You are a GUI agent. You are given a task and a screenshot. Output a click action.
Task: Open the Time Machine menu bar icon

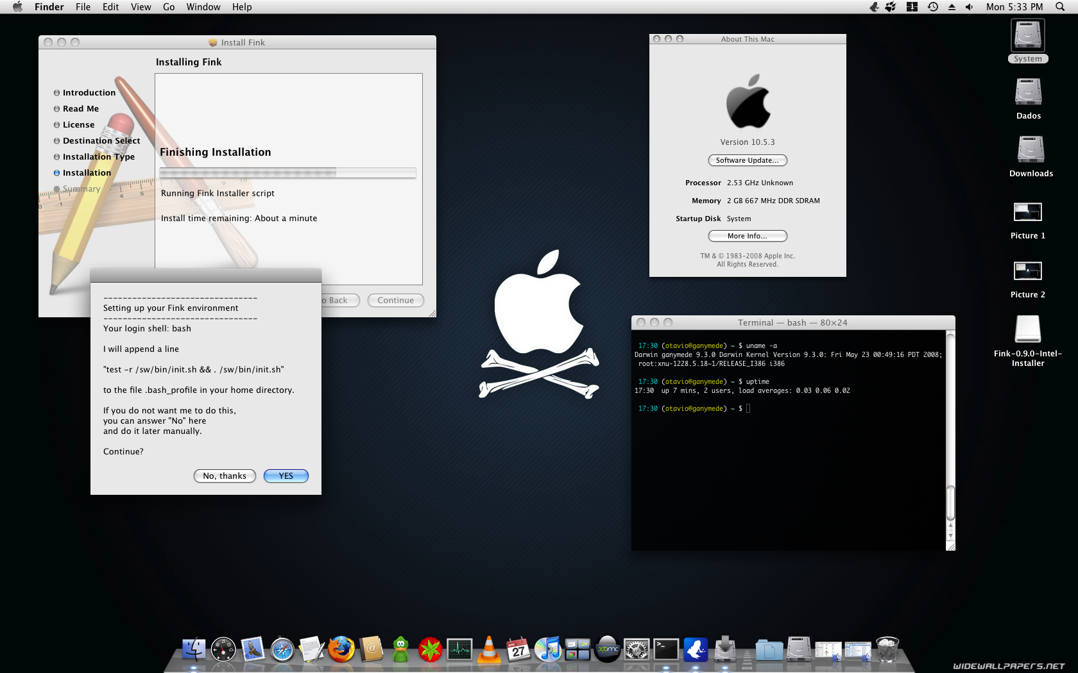[x=933, y=7]
